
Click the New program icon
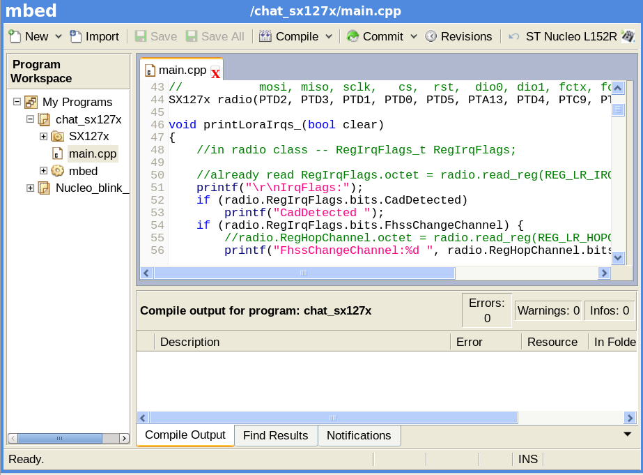tap(15, 36)
